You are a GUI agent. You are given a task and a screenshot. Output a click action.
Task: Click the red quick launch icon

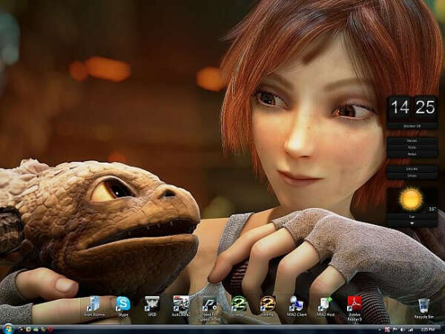(50, 330)
